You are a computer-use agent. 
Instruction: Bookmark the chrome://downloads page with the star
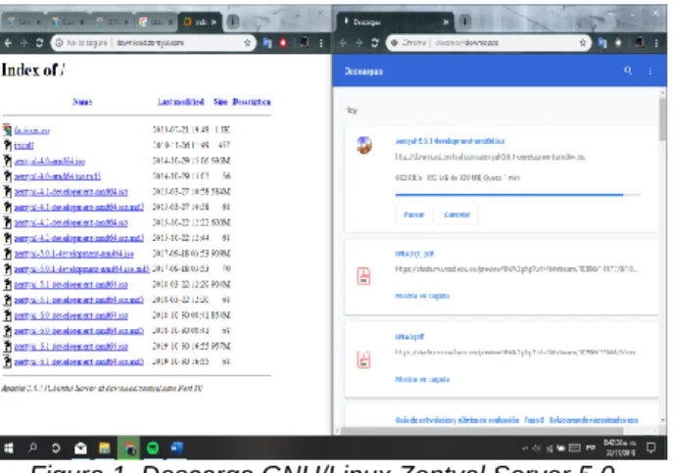(x=583, y=42)
